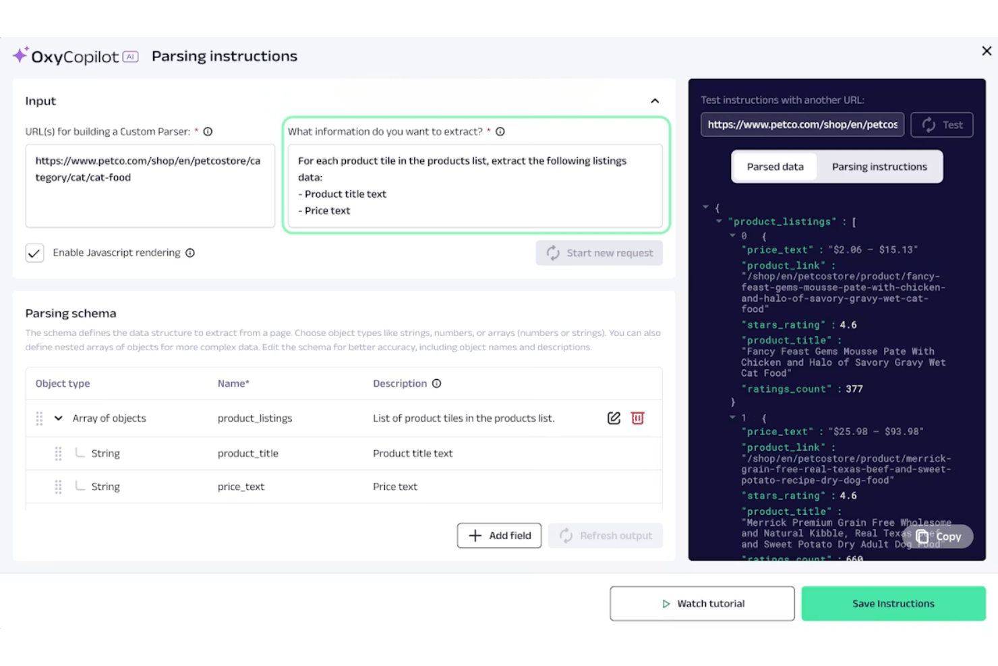Click the OxyCopilot sparkle logo
Viewport: 998px width, 666px height.
coord(20,55)
